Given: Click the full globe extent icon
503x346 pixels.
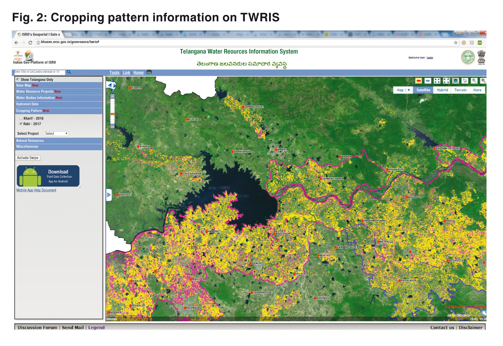Looking at the screenshot, I should click(x=456, y=81).
